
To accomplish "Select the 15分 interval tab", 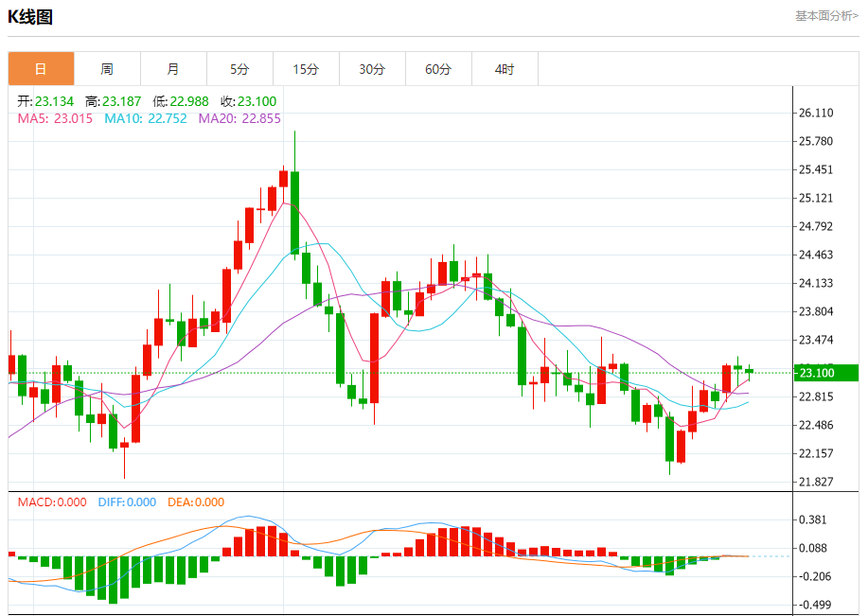I will pos(306,69).
